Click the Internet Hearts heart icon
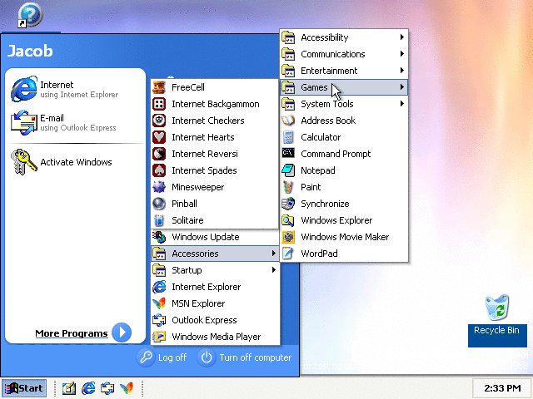 (159, 137)
